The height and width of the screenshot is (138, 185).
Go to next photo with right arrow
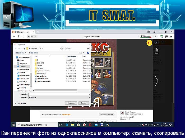(x=156, y=81)
